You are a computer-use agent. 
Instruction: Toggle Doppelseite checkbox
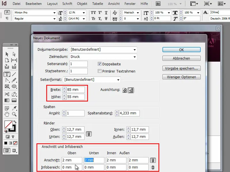(x=99, y=64)
